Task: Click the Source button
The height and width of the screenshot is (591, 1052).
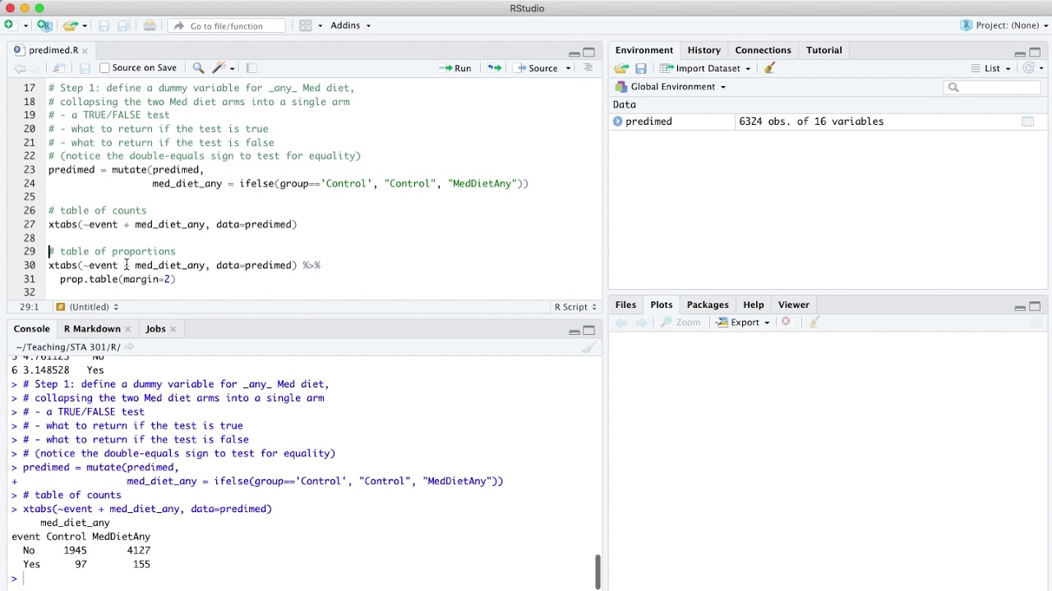Action: tap(538, 68)
